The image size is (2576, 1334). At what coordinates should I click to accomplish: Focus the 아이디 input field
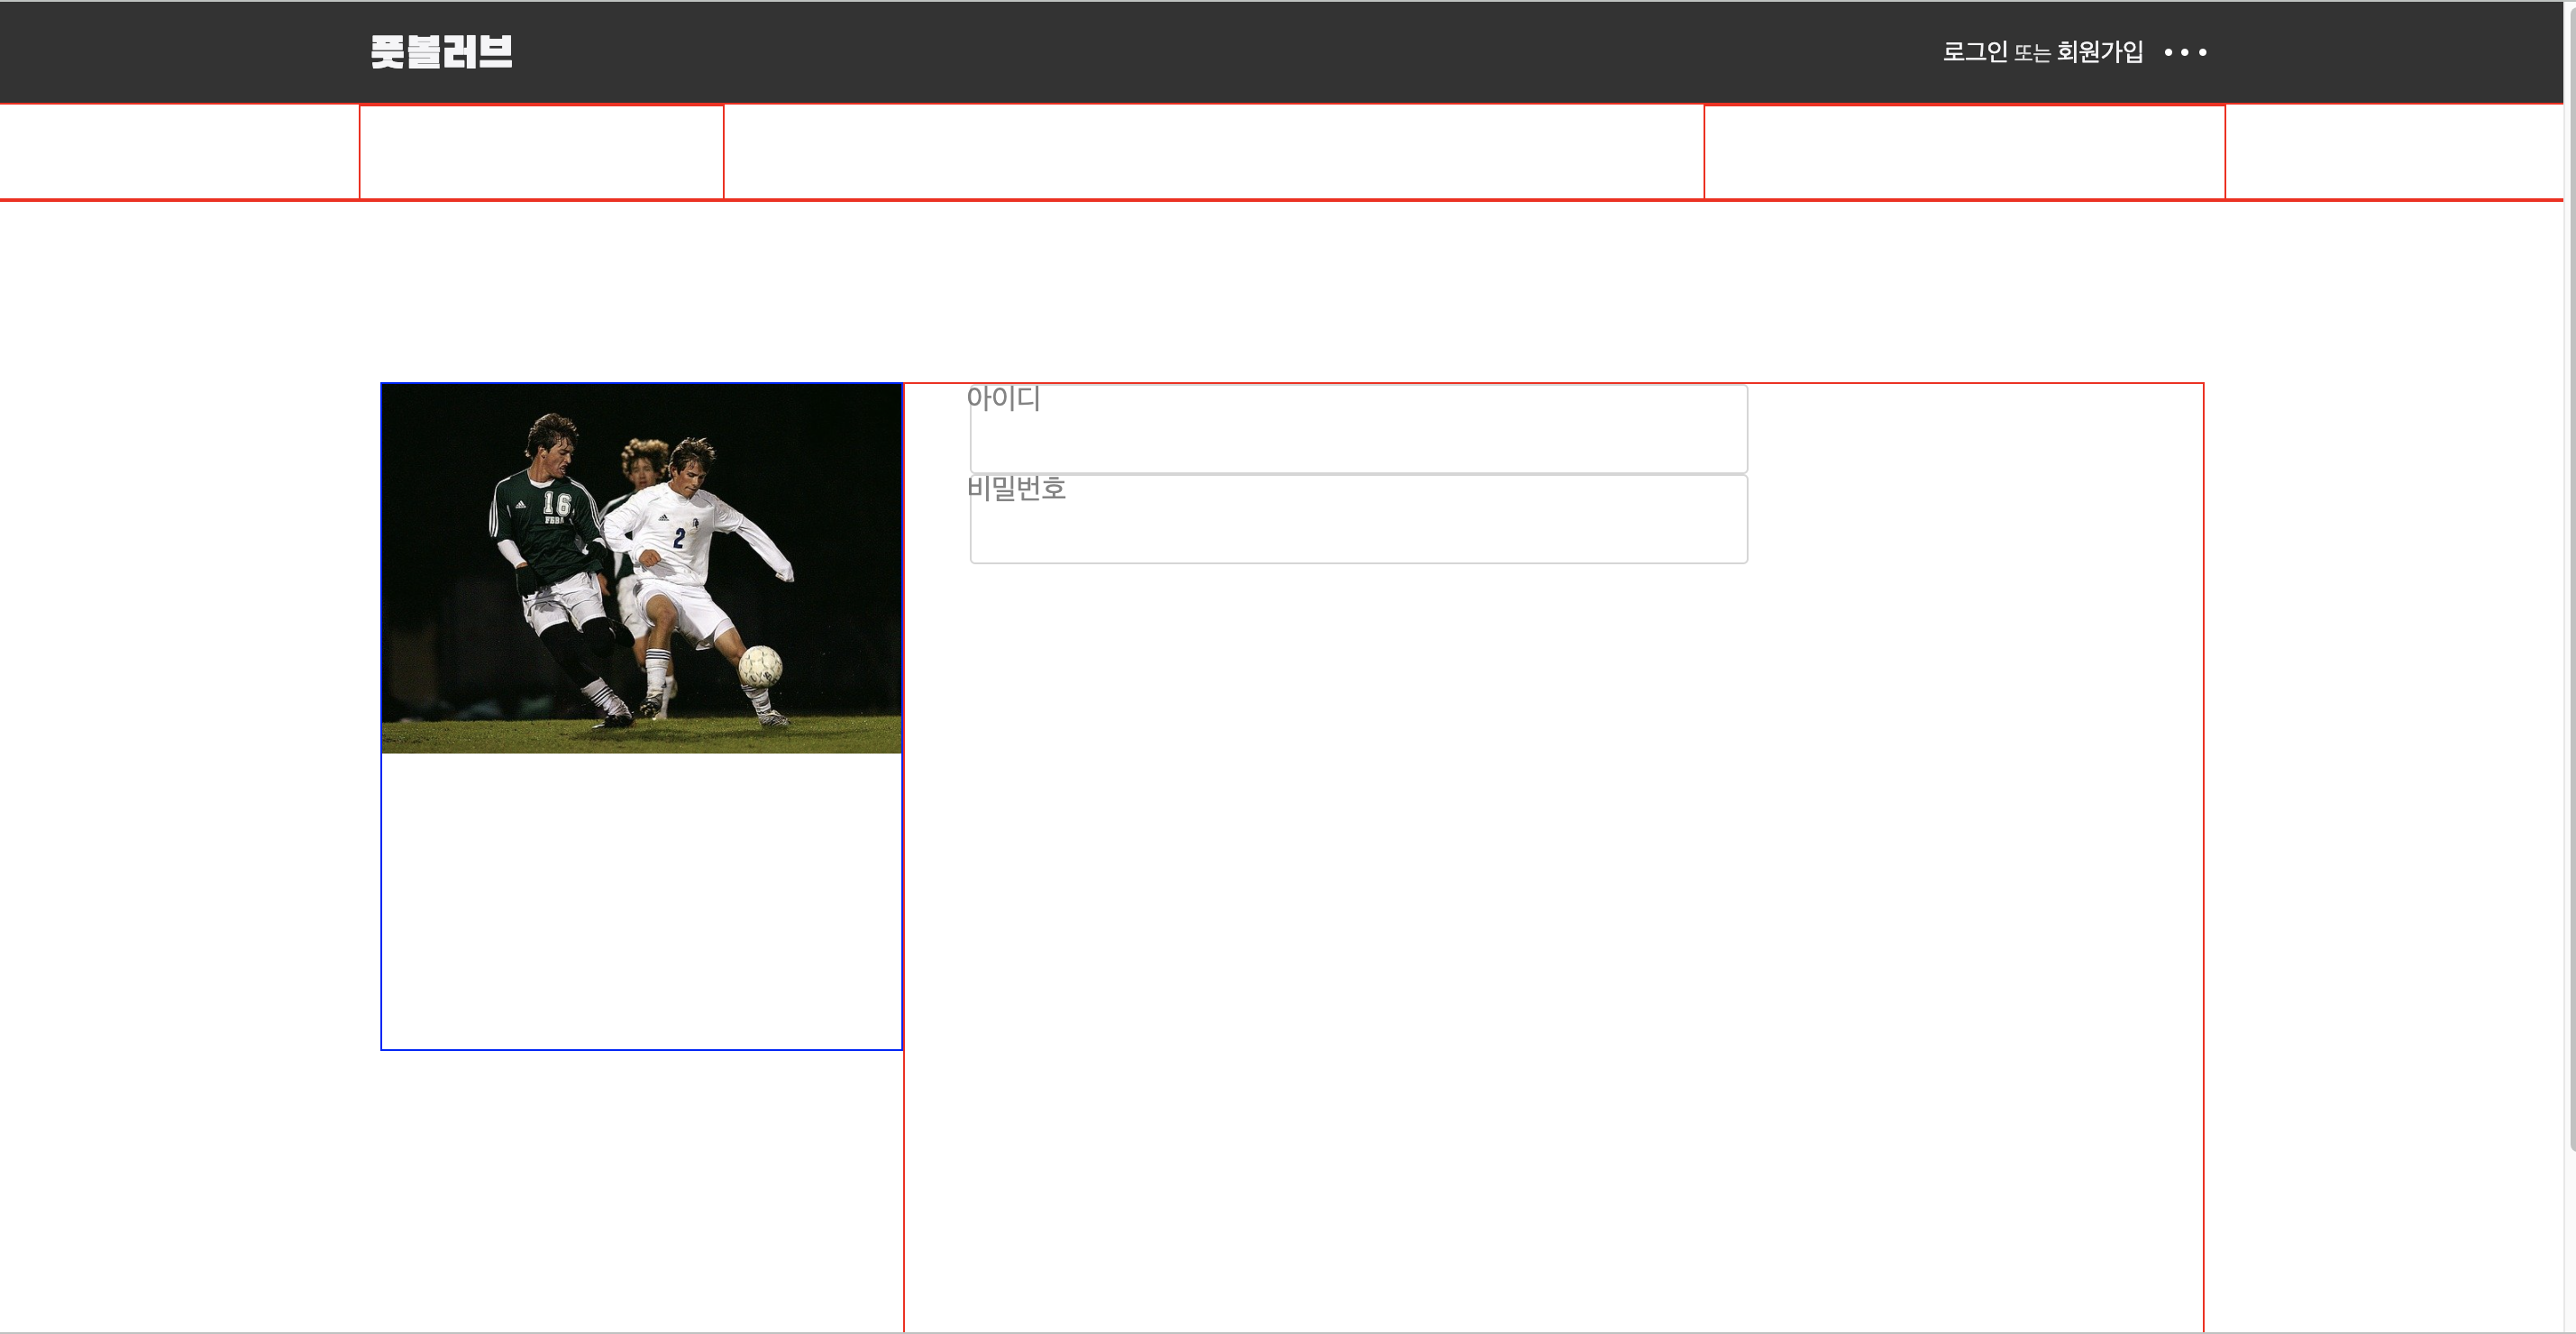pos(1358,440)
